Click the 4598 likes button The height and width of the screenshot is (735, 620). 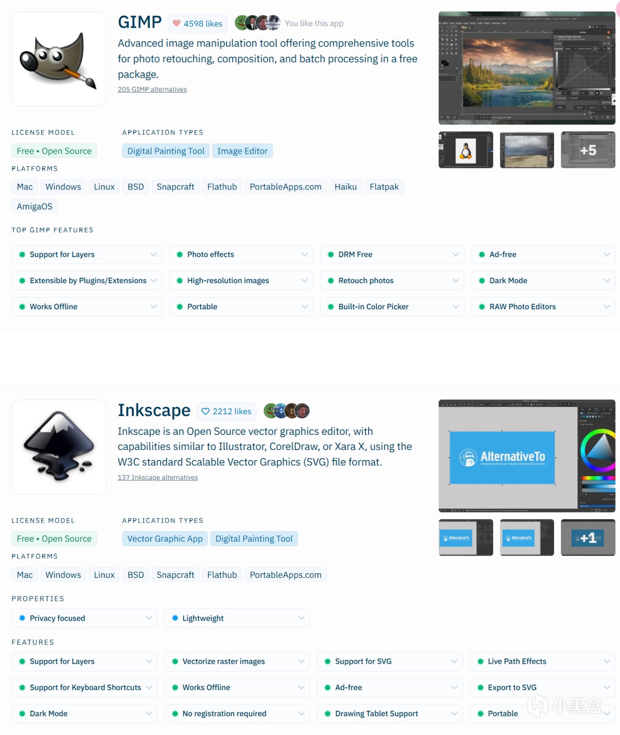pos(197,23)
